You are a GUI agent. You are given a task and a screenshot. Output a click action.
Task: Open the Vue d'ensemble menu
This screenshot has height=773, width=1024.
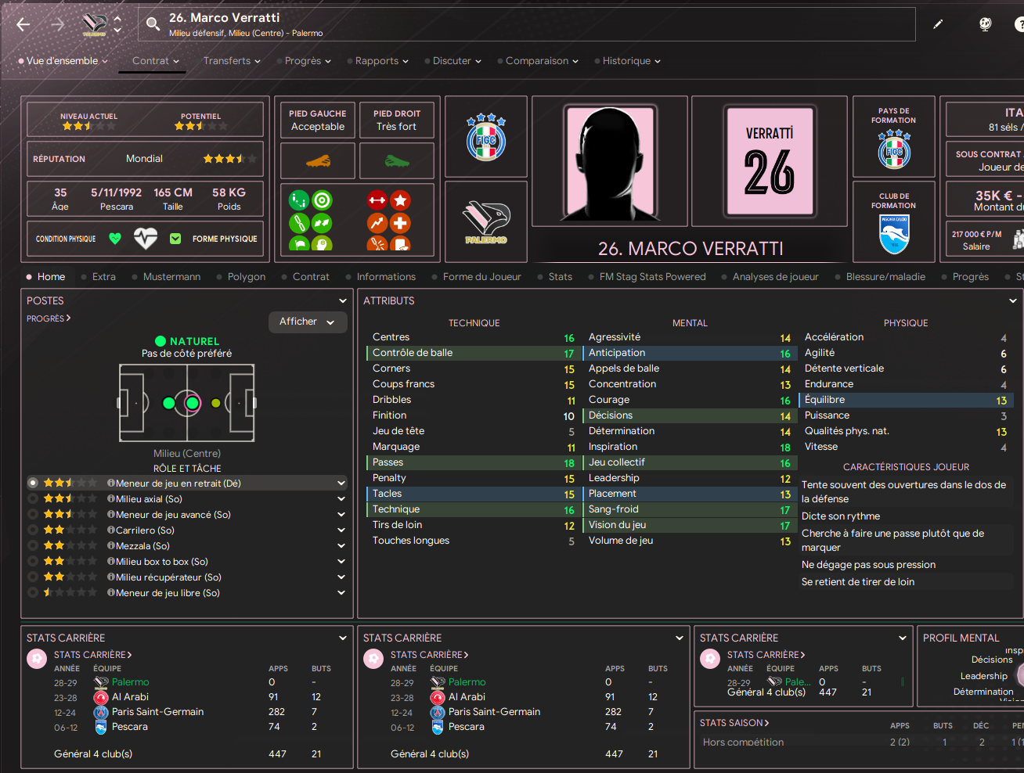(x=63, y=61)
